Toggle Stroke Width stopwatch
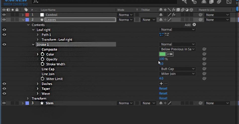 coord(43,64)
